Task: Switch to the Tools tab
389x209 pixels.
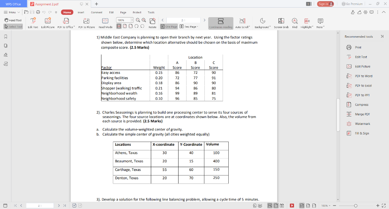Action: (151, 12)
